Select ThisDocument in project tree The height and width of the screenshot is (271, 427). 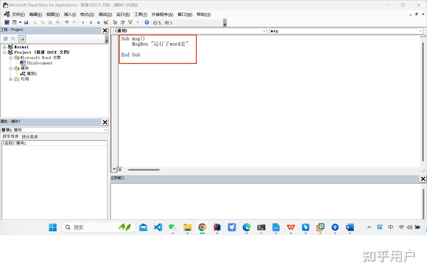click(39, 63)
